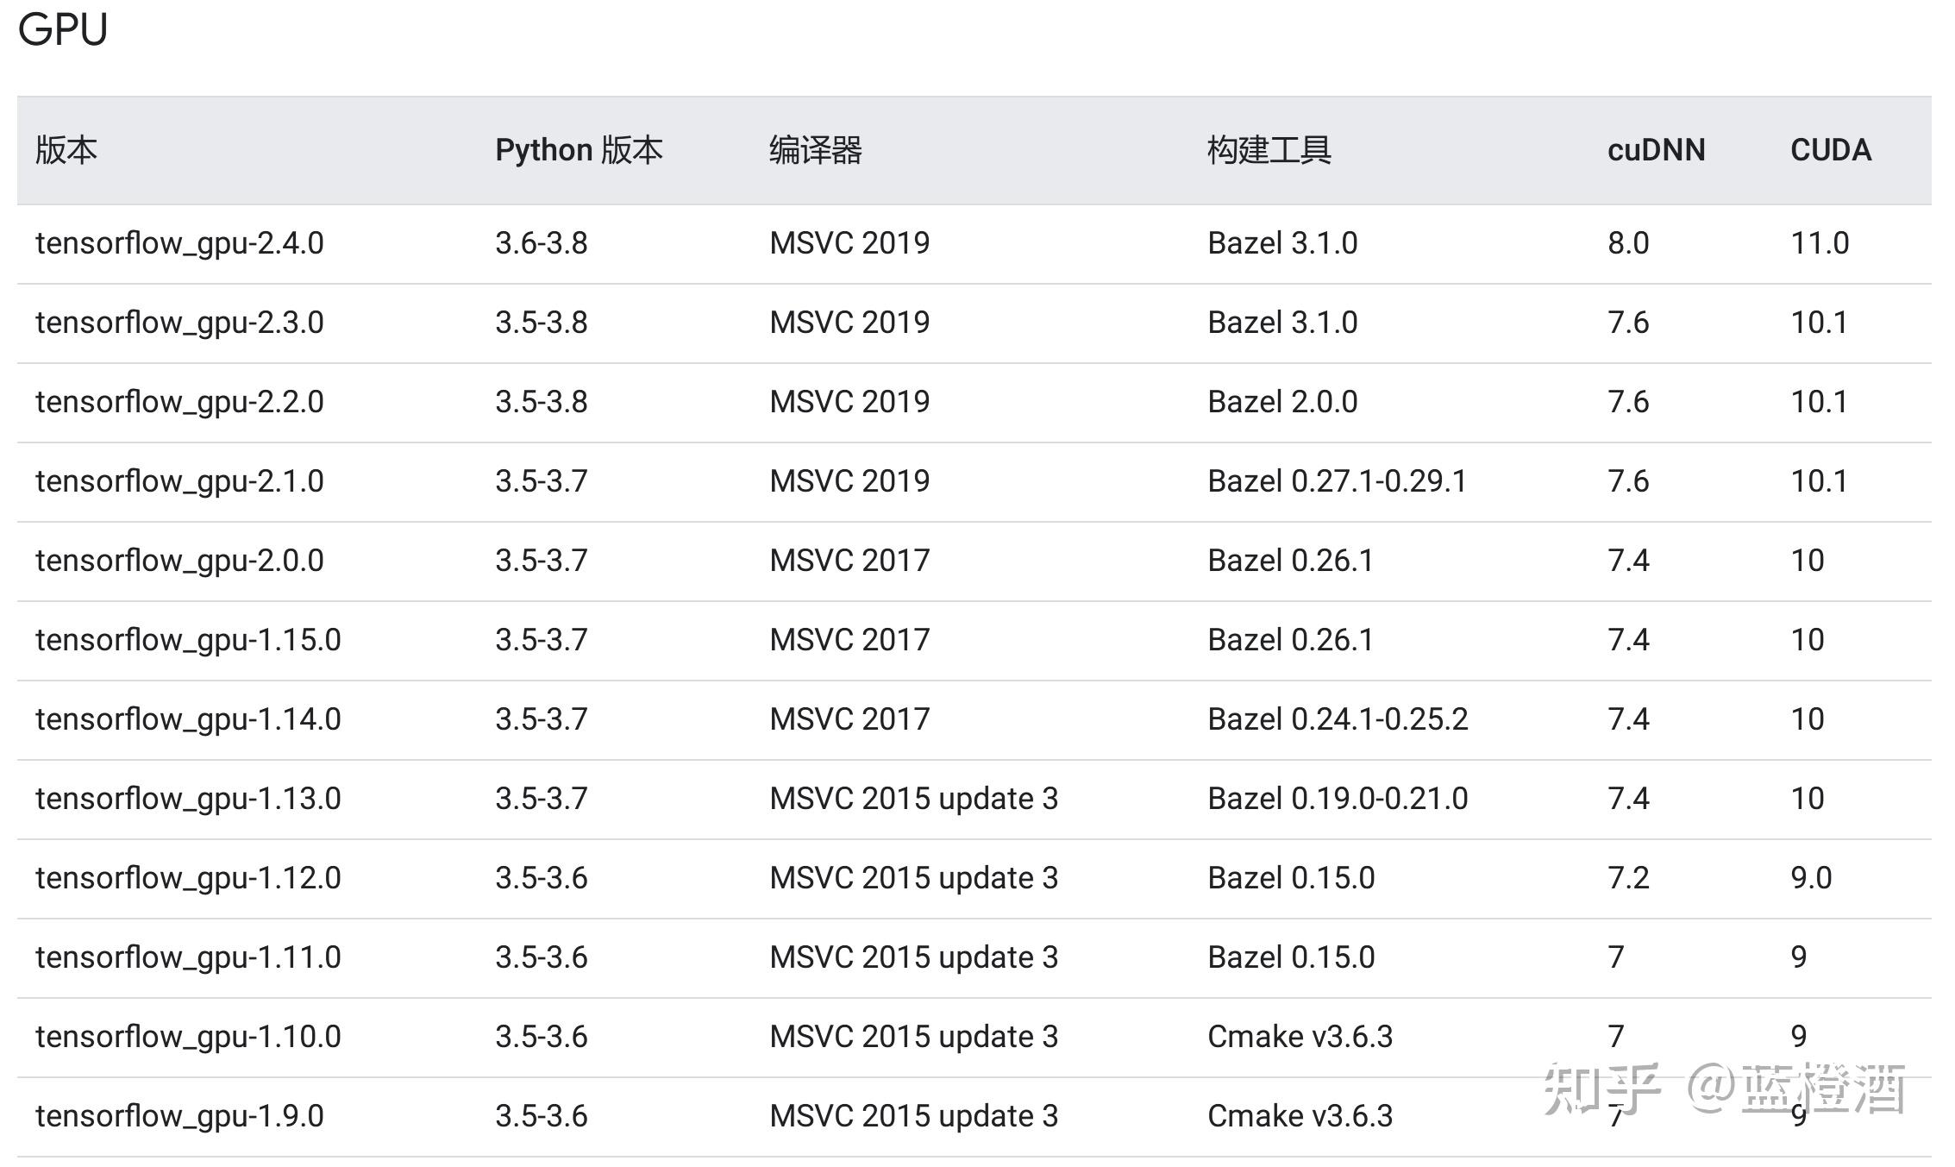Click the tensorflow_gpu-1.9.0 cell
1955x1167 pixels.
[179, 1116]
